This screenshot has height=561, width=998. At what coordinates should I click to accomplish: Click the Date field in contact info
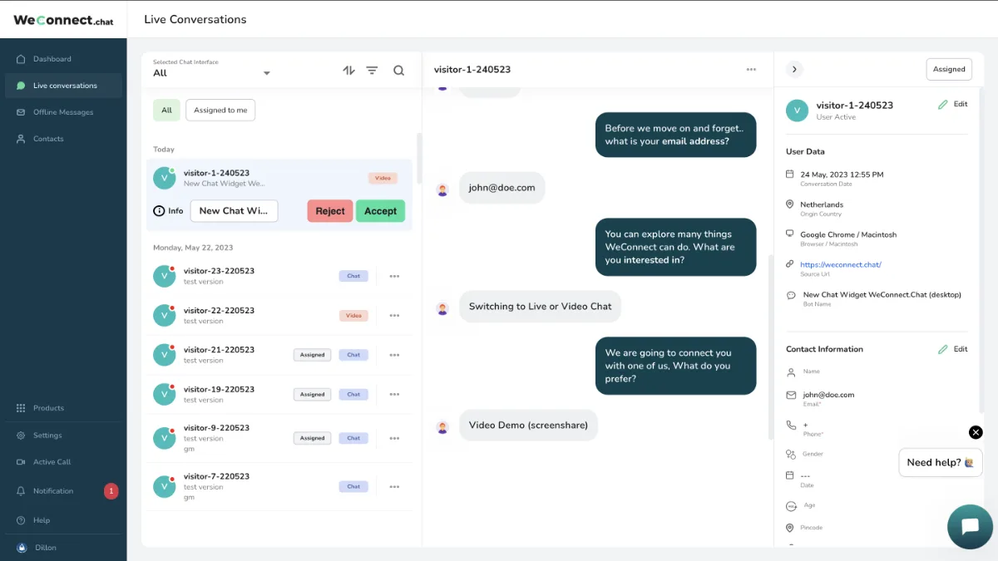pos(807,480)
